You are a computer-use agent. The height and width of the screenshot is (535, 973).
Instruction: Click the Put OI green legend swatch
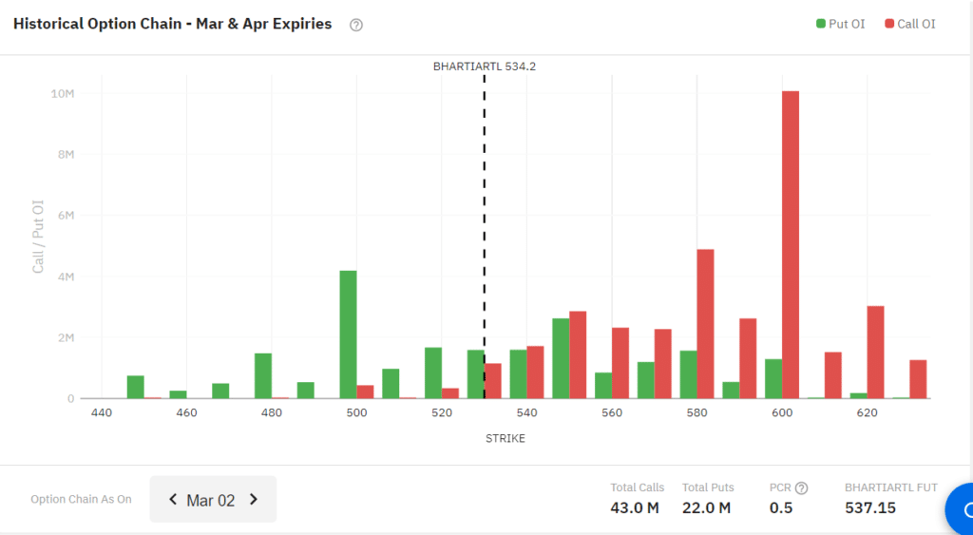click(821, 24)
